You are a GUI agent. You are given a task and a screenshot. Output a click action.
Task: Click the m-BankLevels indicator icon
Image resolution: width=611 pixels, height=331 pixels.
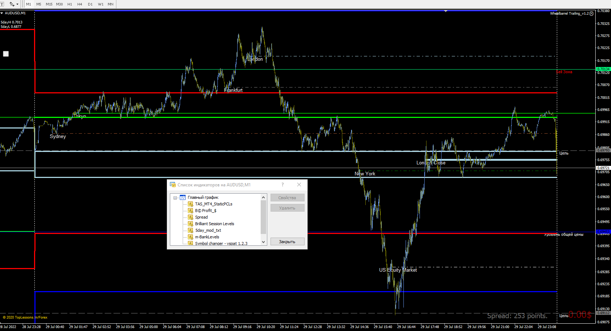(190, 237)
